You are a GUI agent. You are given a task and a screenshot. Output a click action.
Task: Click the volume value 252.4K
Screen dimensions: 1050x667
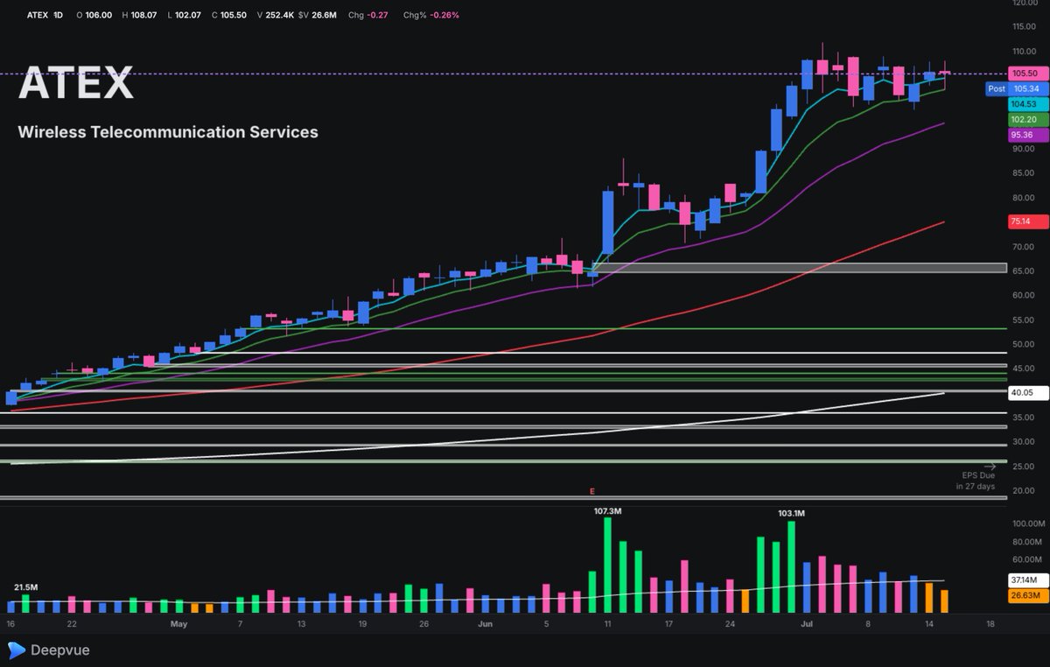click(x=281, y=15)
